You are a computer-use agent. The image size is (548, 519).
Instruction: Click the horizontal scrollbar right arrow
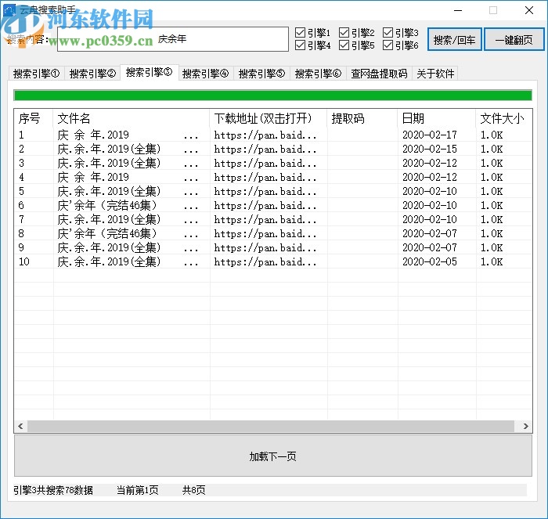click(x=525, y=426)
